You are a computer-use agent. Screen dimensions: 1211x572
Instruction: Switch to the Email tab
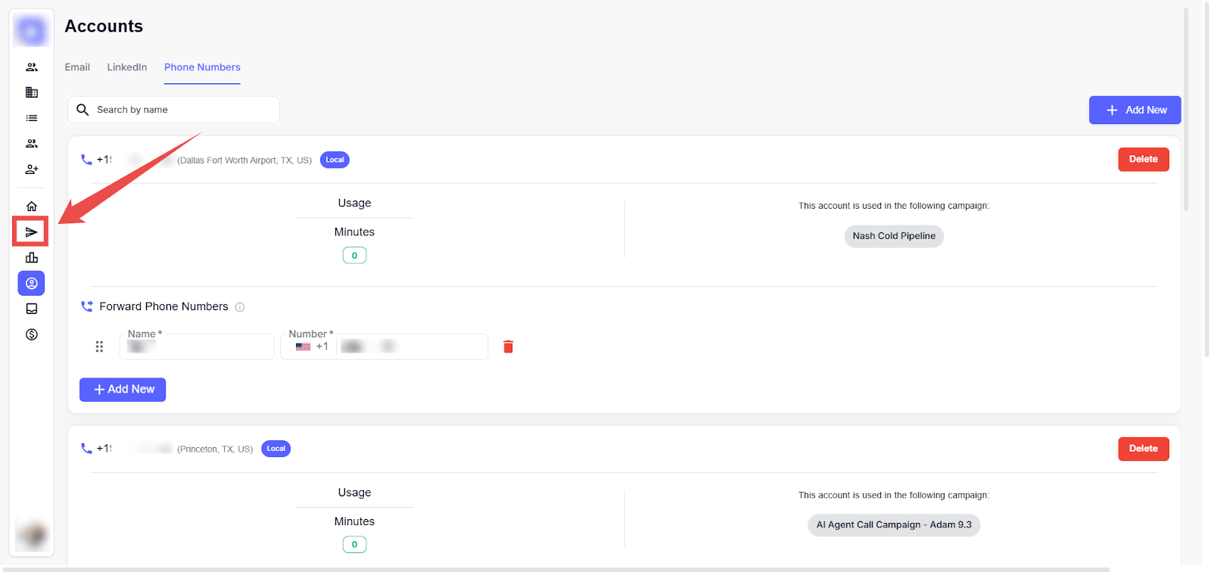coord(77,67)
